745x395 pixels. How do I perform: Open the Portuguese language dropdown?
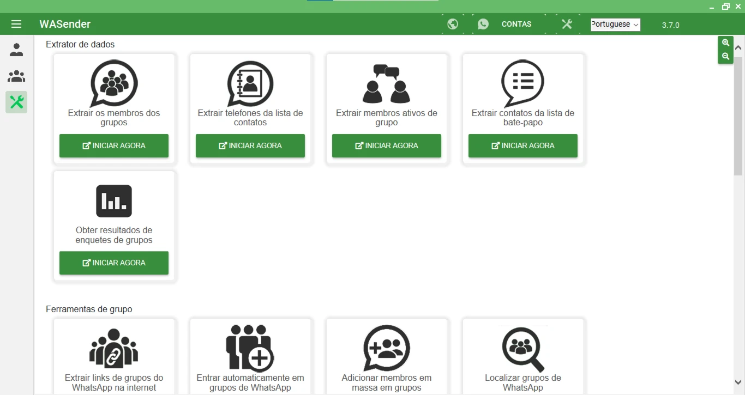pos(615,25)
